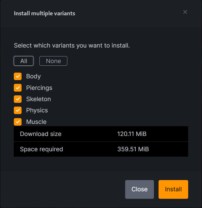Click the Body label text

point(33,76)
